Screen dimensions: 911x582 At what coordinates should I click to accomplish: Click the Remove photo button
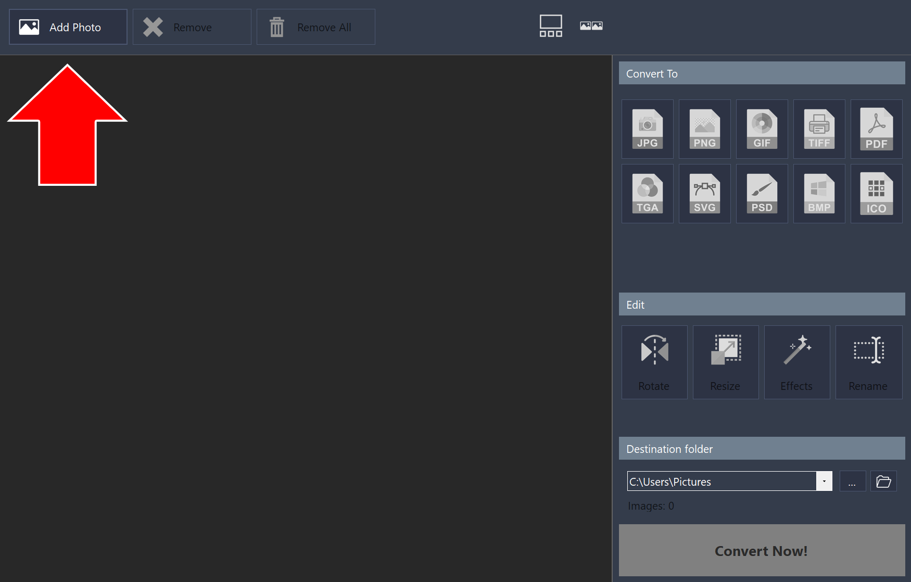point(192,27)
